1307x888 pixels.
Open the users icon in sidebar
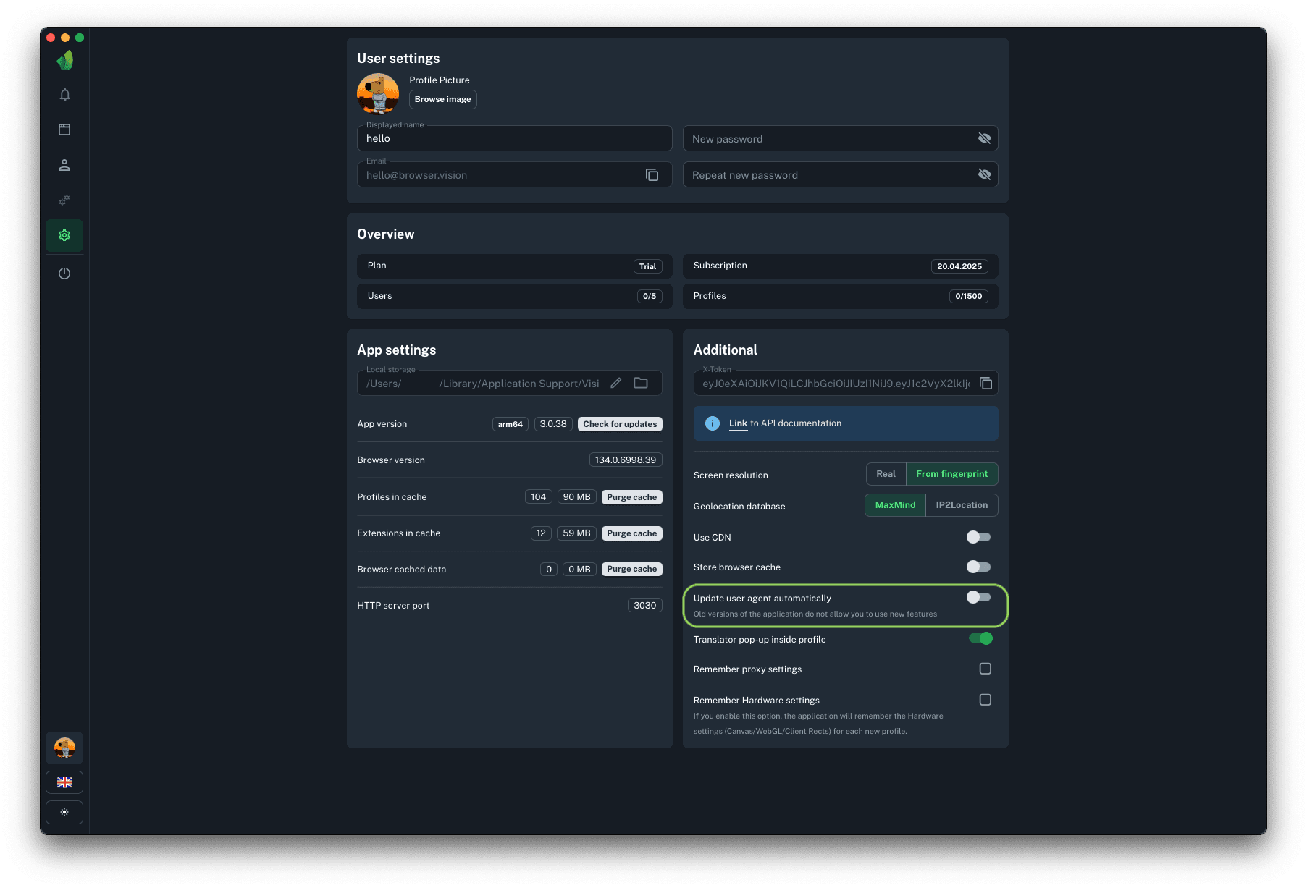(64, 165)
